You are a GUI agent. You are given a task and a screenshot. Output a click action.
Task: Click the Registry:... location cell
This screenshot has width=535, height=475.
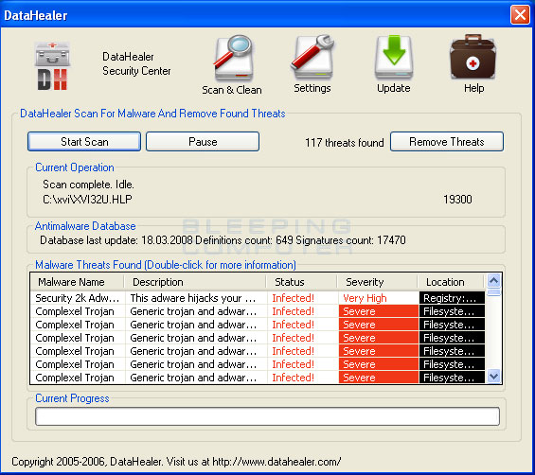point(452,298)
